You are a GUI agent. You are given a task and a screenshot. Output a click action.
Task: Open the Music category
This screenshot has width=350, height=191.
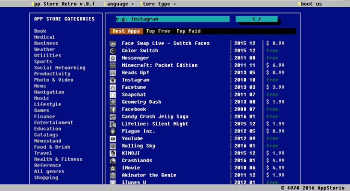[41, 98]
